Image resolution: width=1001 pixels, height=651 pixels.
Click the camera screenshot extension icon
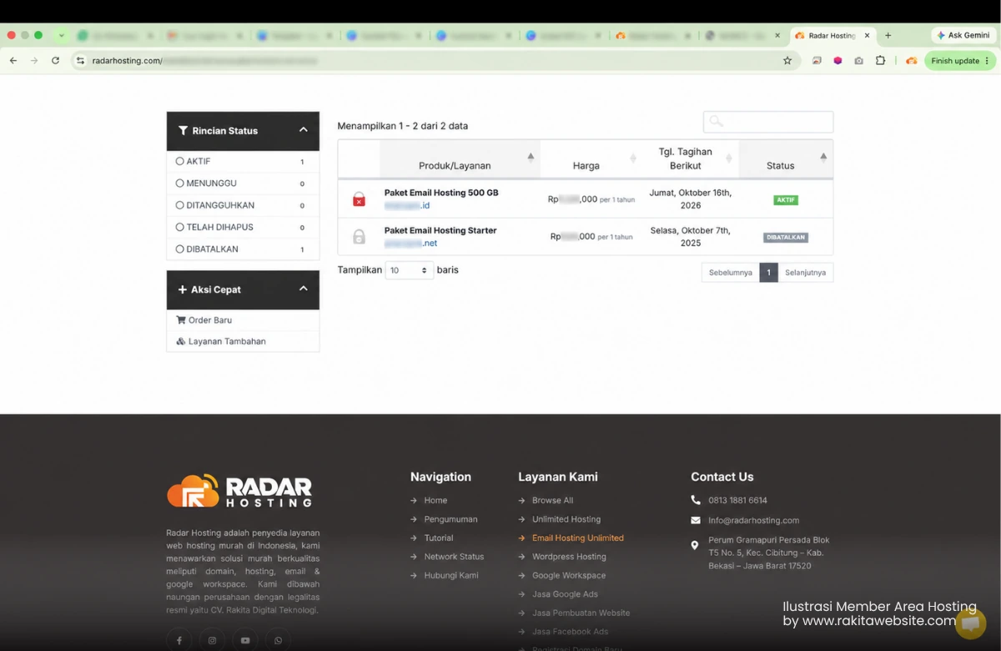(858, 61)
